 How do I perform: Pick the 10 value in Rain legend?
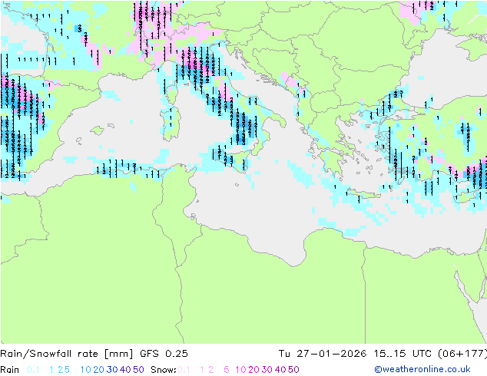(x=85, y=370)
